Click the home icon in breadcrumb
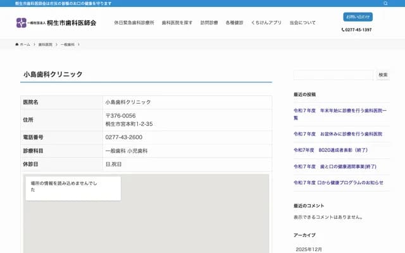The image size is (405, 253). 18,45
